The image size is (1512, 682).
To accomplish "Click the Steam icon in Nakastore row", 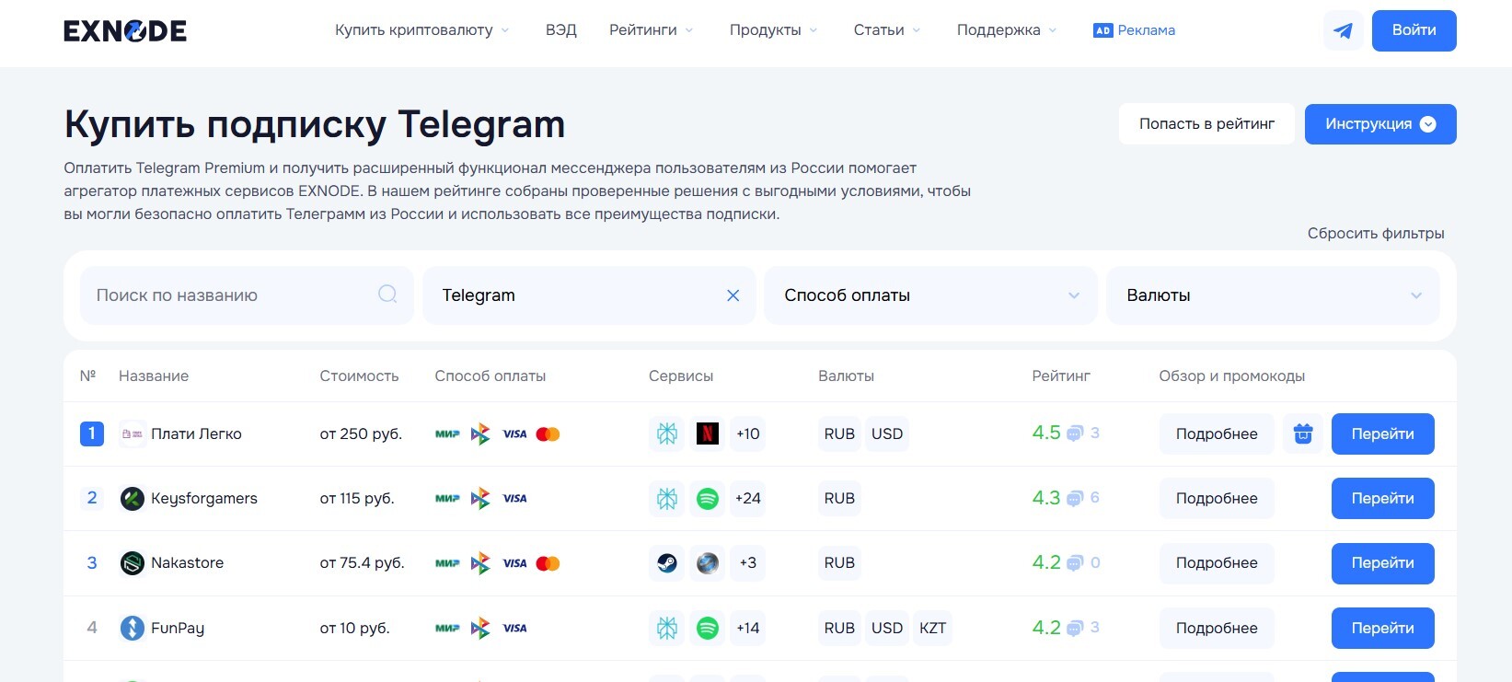I will 667,563.
